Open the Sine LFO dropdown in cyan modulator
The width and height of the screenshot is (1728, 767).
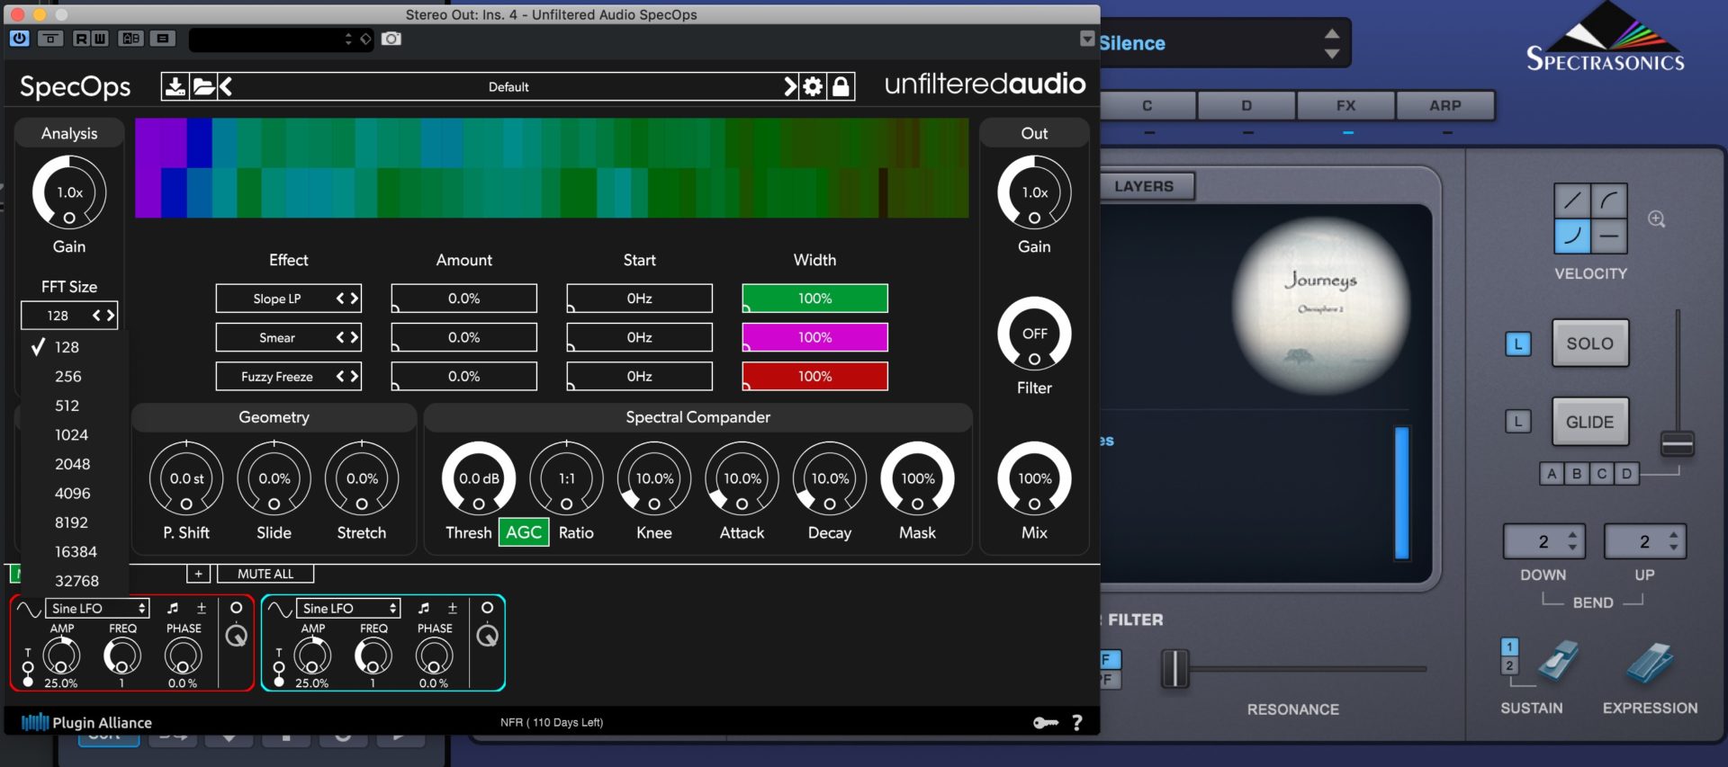pyautogui.click(x=349, y=609)
